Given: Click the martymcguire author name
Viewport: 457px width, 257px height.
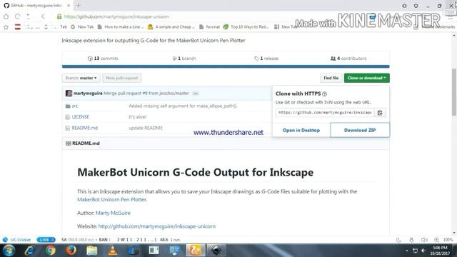Looking at the screenshot, I should 88,94.
